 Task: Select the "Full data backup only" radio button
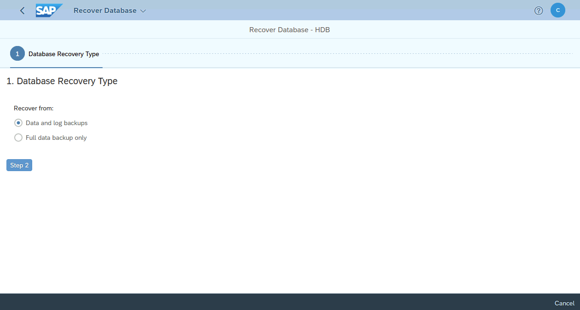(18, 137)
